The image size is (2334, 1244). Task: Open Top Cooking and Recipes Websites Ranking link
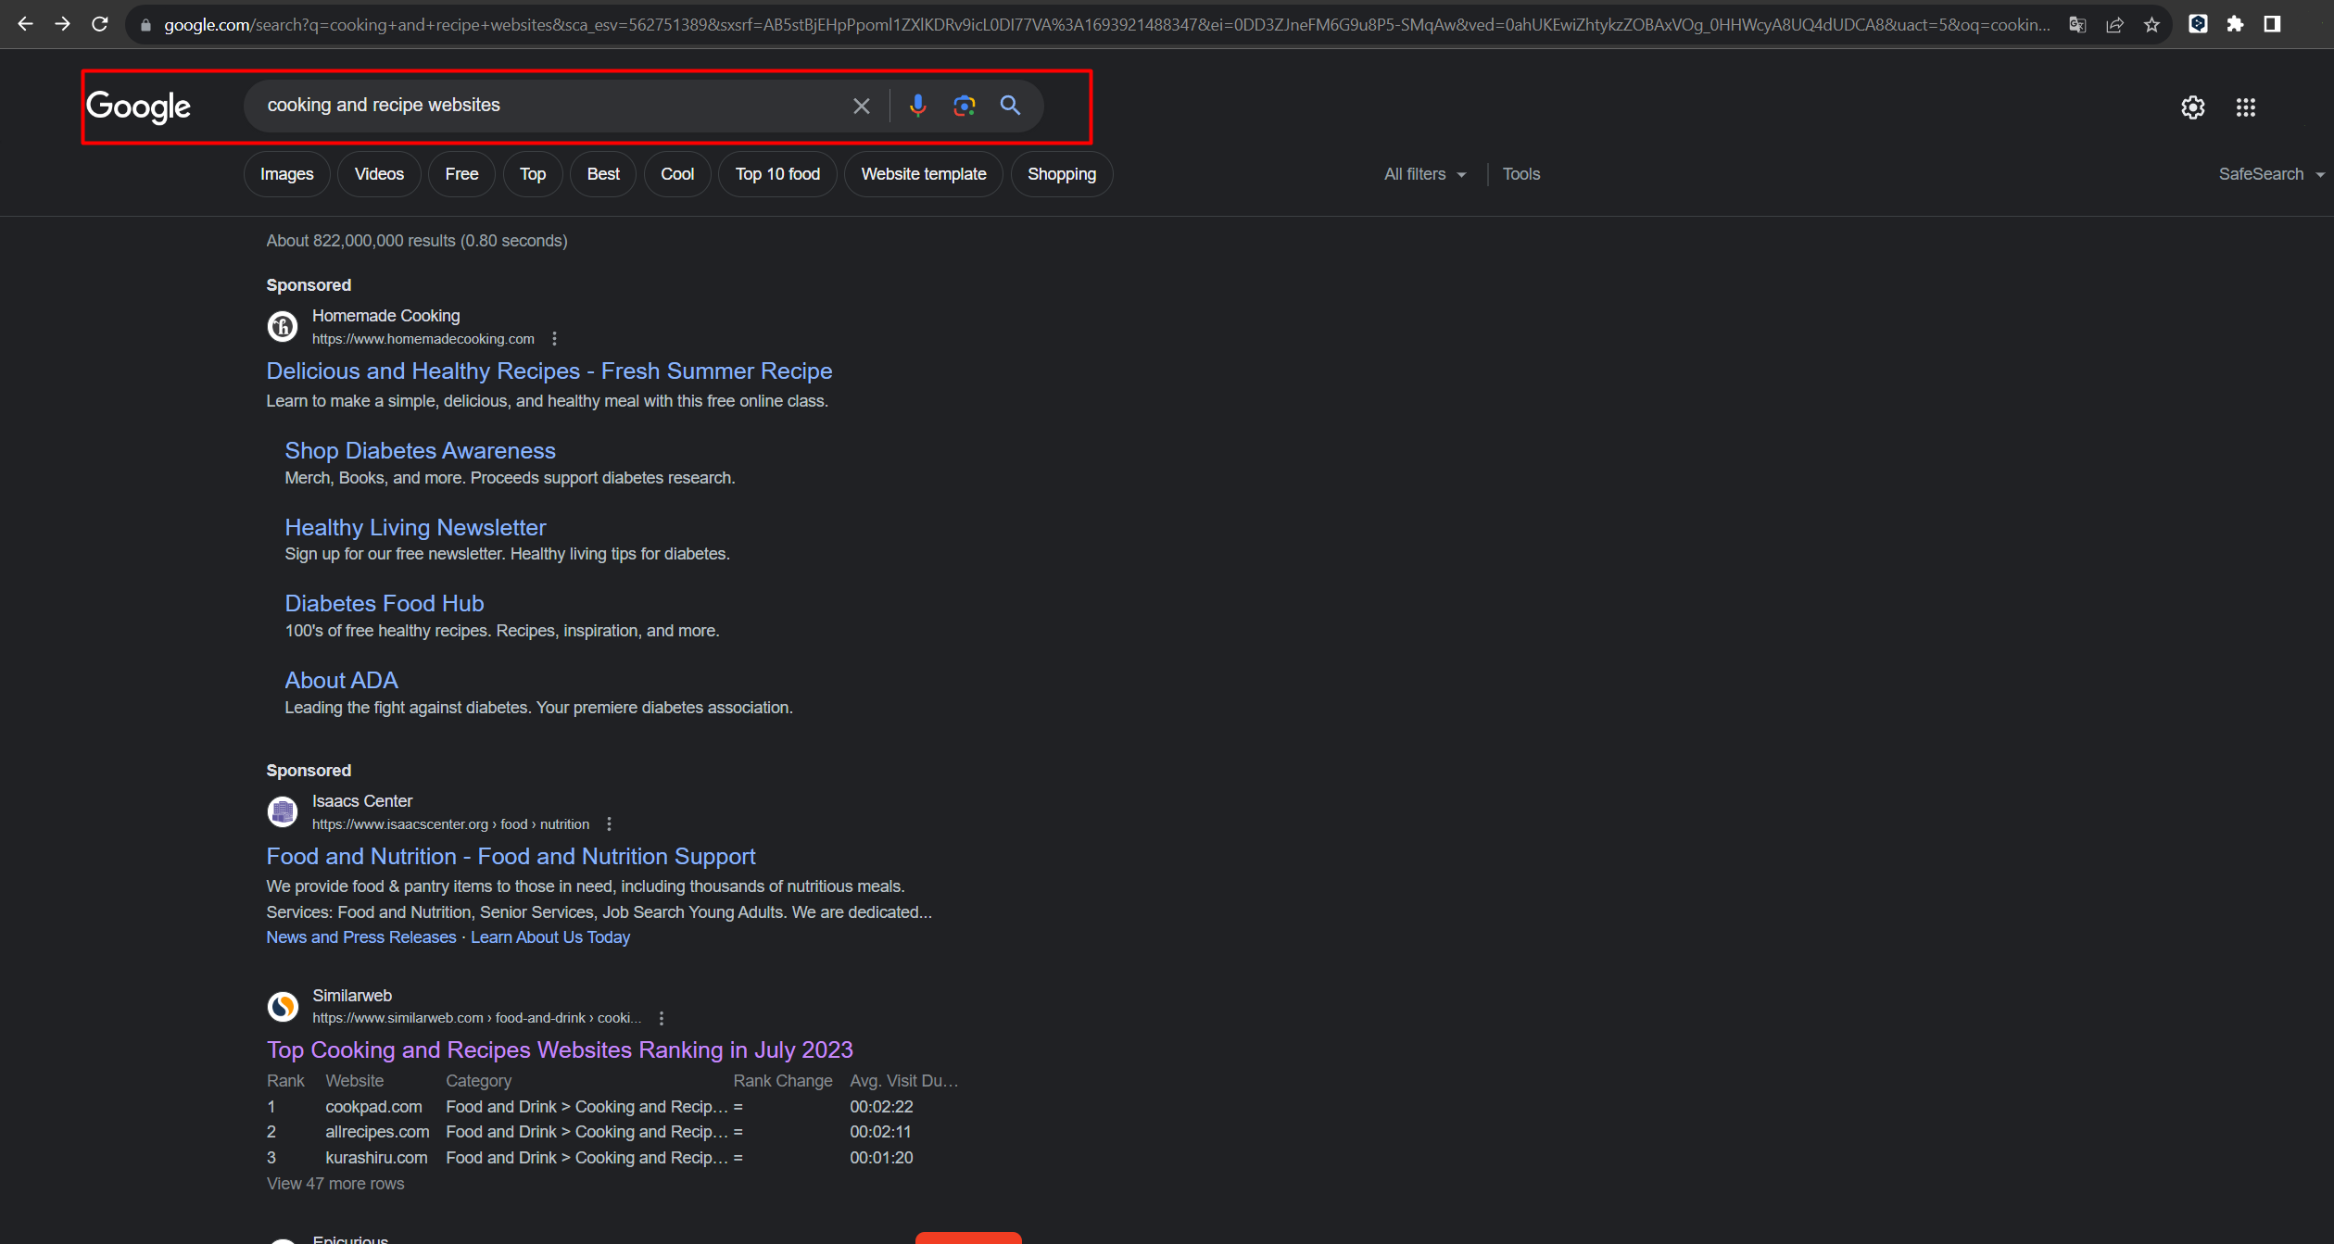[x=560, y=1050]
